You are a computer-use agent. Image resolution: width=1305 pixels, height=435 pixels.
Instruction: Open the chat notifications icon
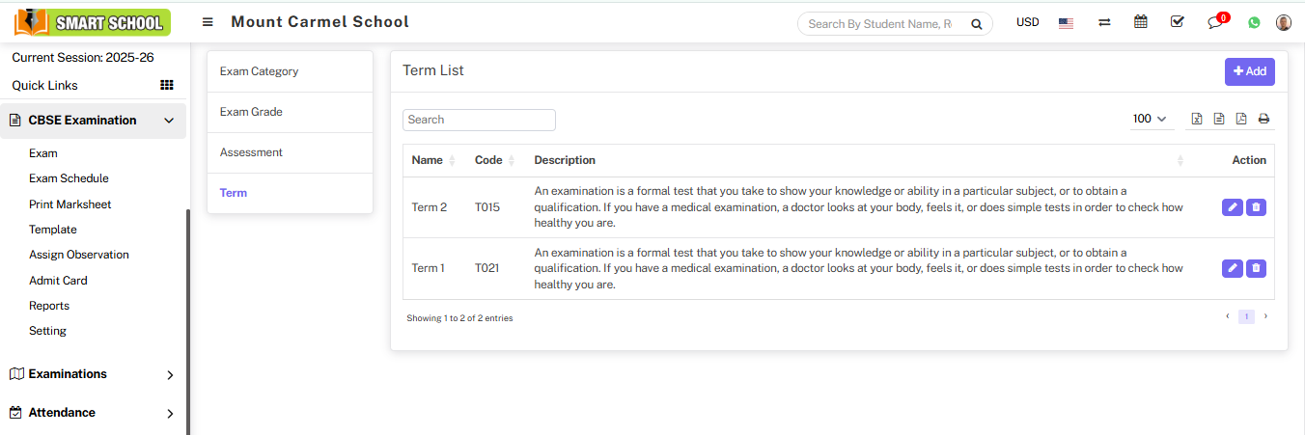click(1215, 23)
